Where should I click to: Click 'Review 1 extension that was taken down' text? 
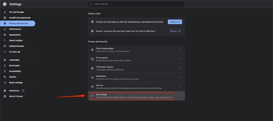point(126,31)
